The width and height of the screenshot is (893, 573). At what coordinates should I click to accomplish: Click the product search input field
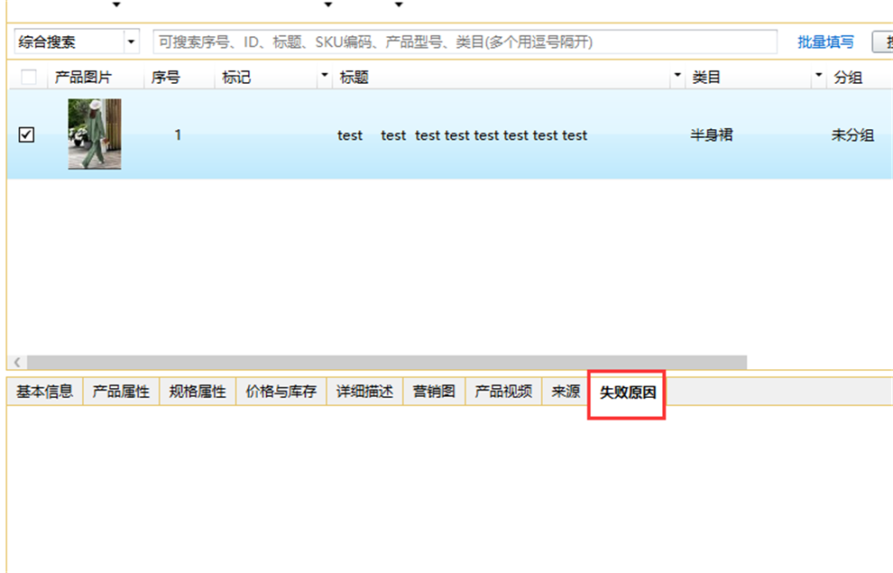coord(465,42)
